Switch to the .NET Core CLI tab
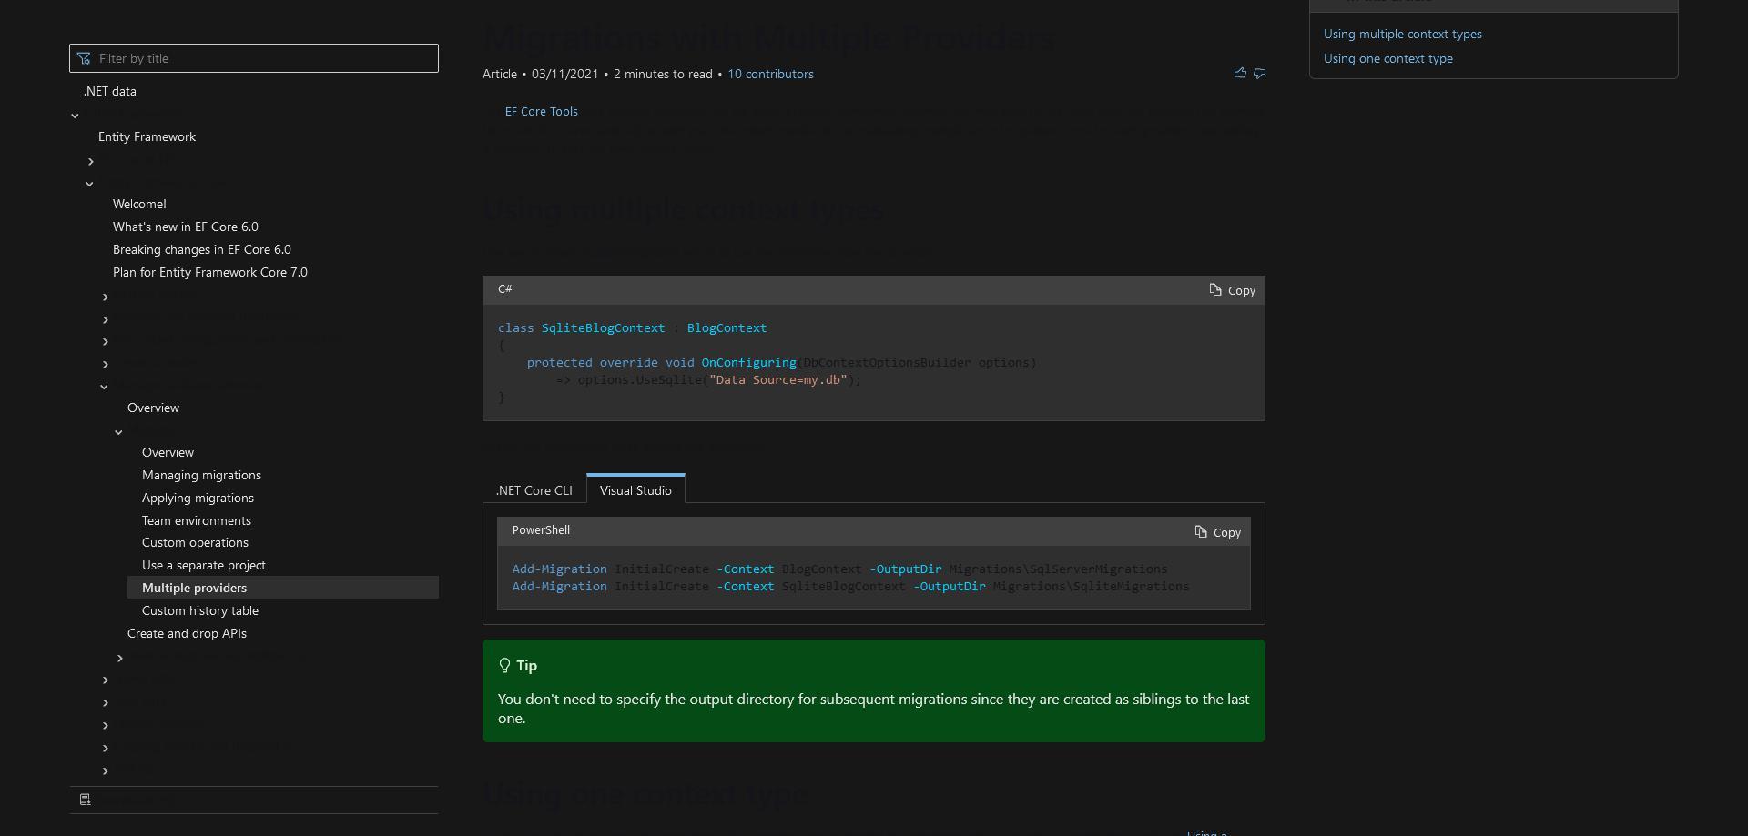This screenshot has width=1748, height=836. pos(534,489)
